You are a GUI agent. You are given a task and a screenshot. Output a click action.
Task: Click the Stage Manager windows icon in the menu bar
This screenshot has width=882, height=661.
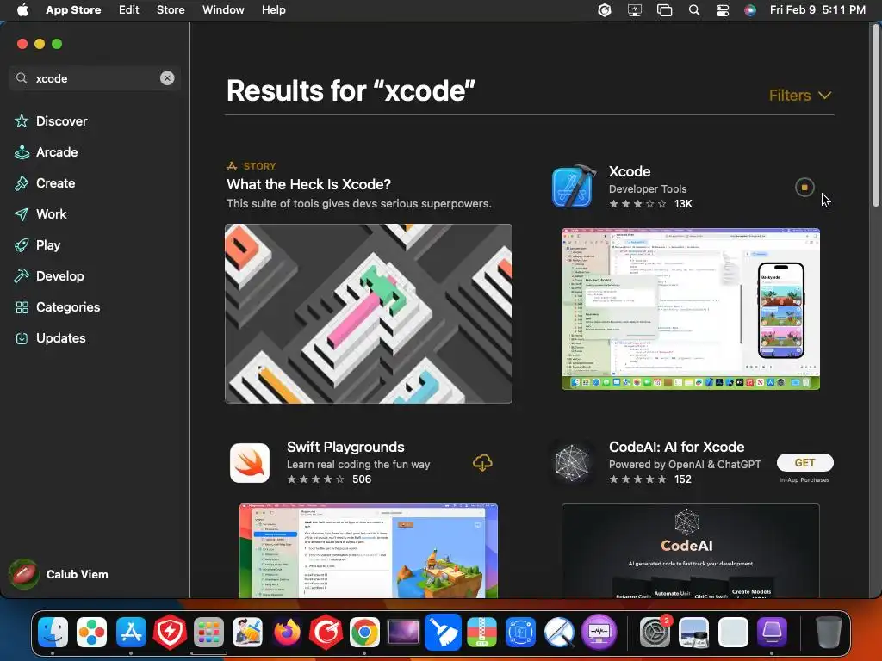coord(664,10)
